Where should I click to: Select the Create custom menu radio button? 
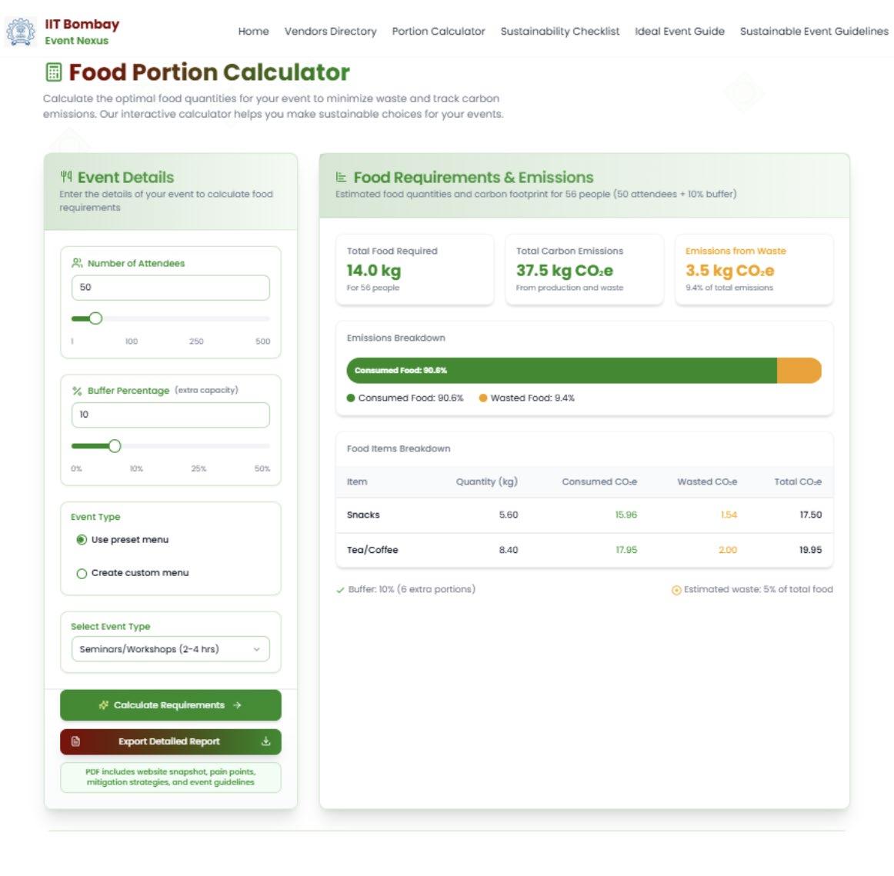(82, 573)
